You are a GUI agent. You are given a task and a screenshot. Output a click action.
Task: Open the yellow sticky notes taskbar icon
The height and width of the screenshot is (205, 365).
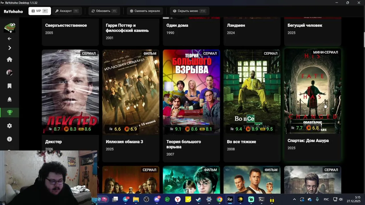tap(188, 200)
